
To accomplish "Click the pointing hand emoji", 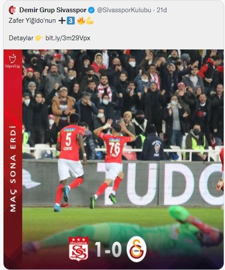I will (39, 38).
